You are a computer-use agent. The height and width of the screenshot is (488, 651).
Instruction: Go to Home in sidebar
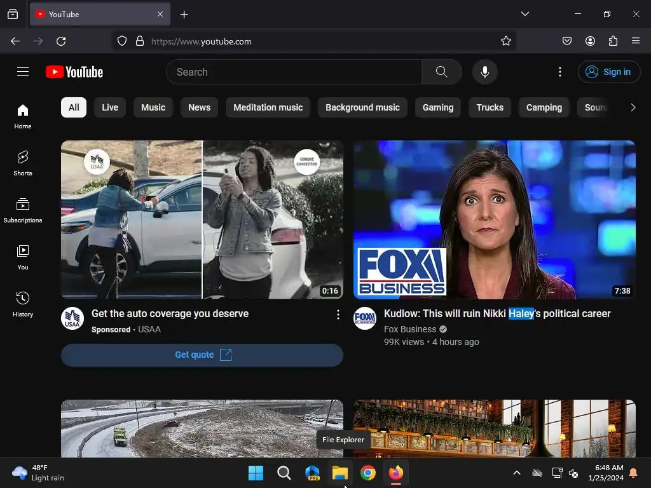point(23,116)
